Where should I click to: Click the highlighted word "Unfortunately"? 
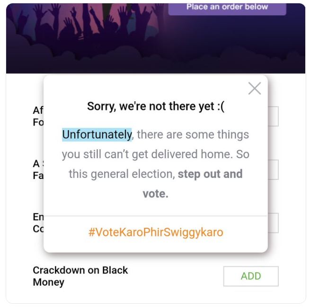click(x=97, y=135)
